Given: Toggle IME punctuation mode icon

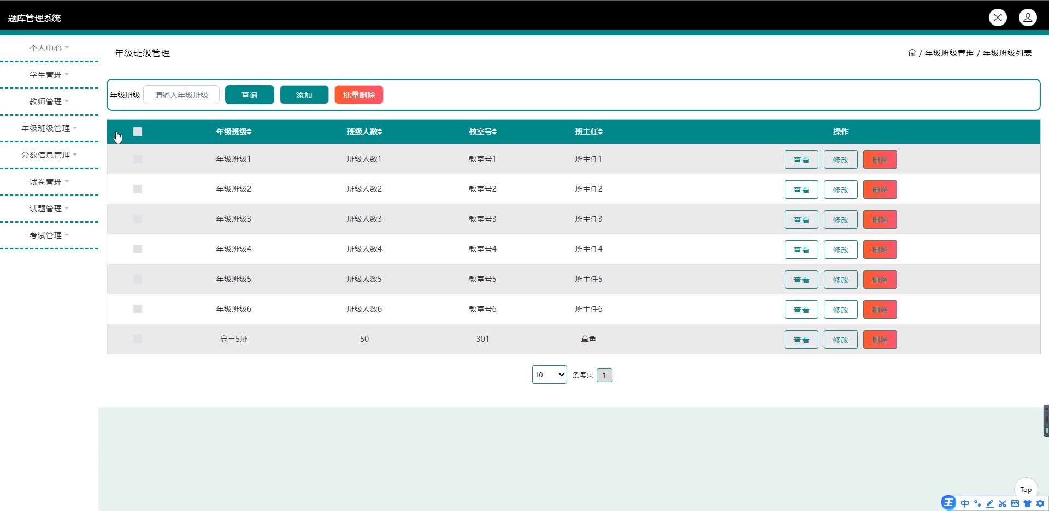Looking at the screenshot, I should 977,503.
